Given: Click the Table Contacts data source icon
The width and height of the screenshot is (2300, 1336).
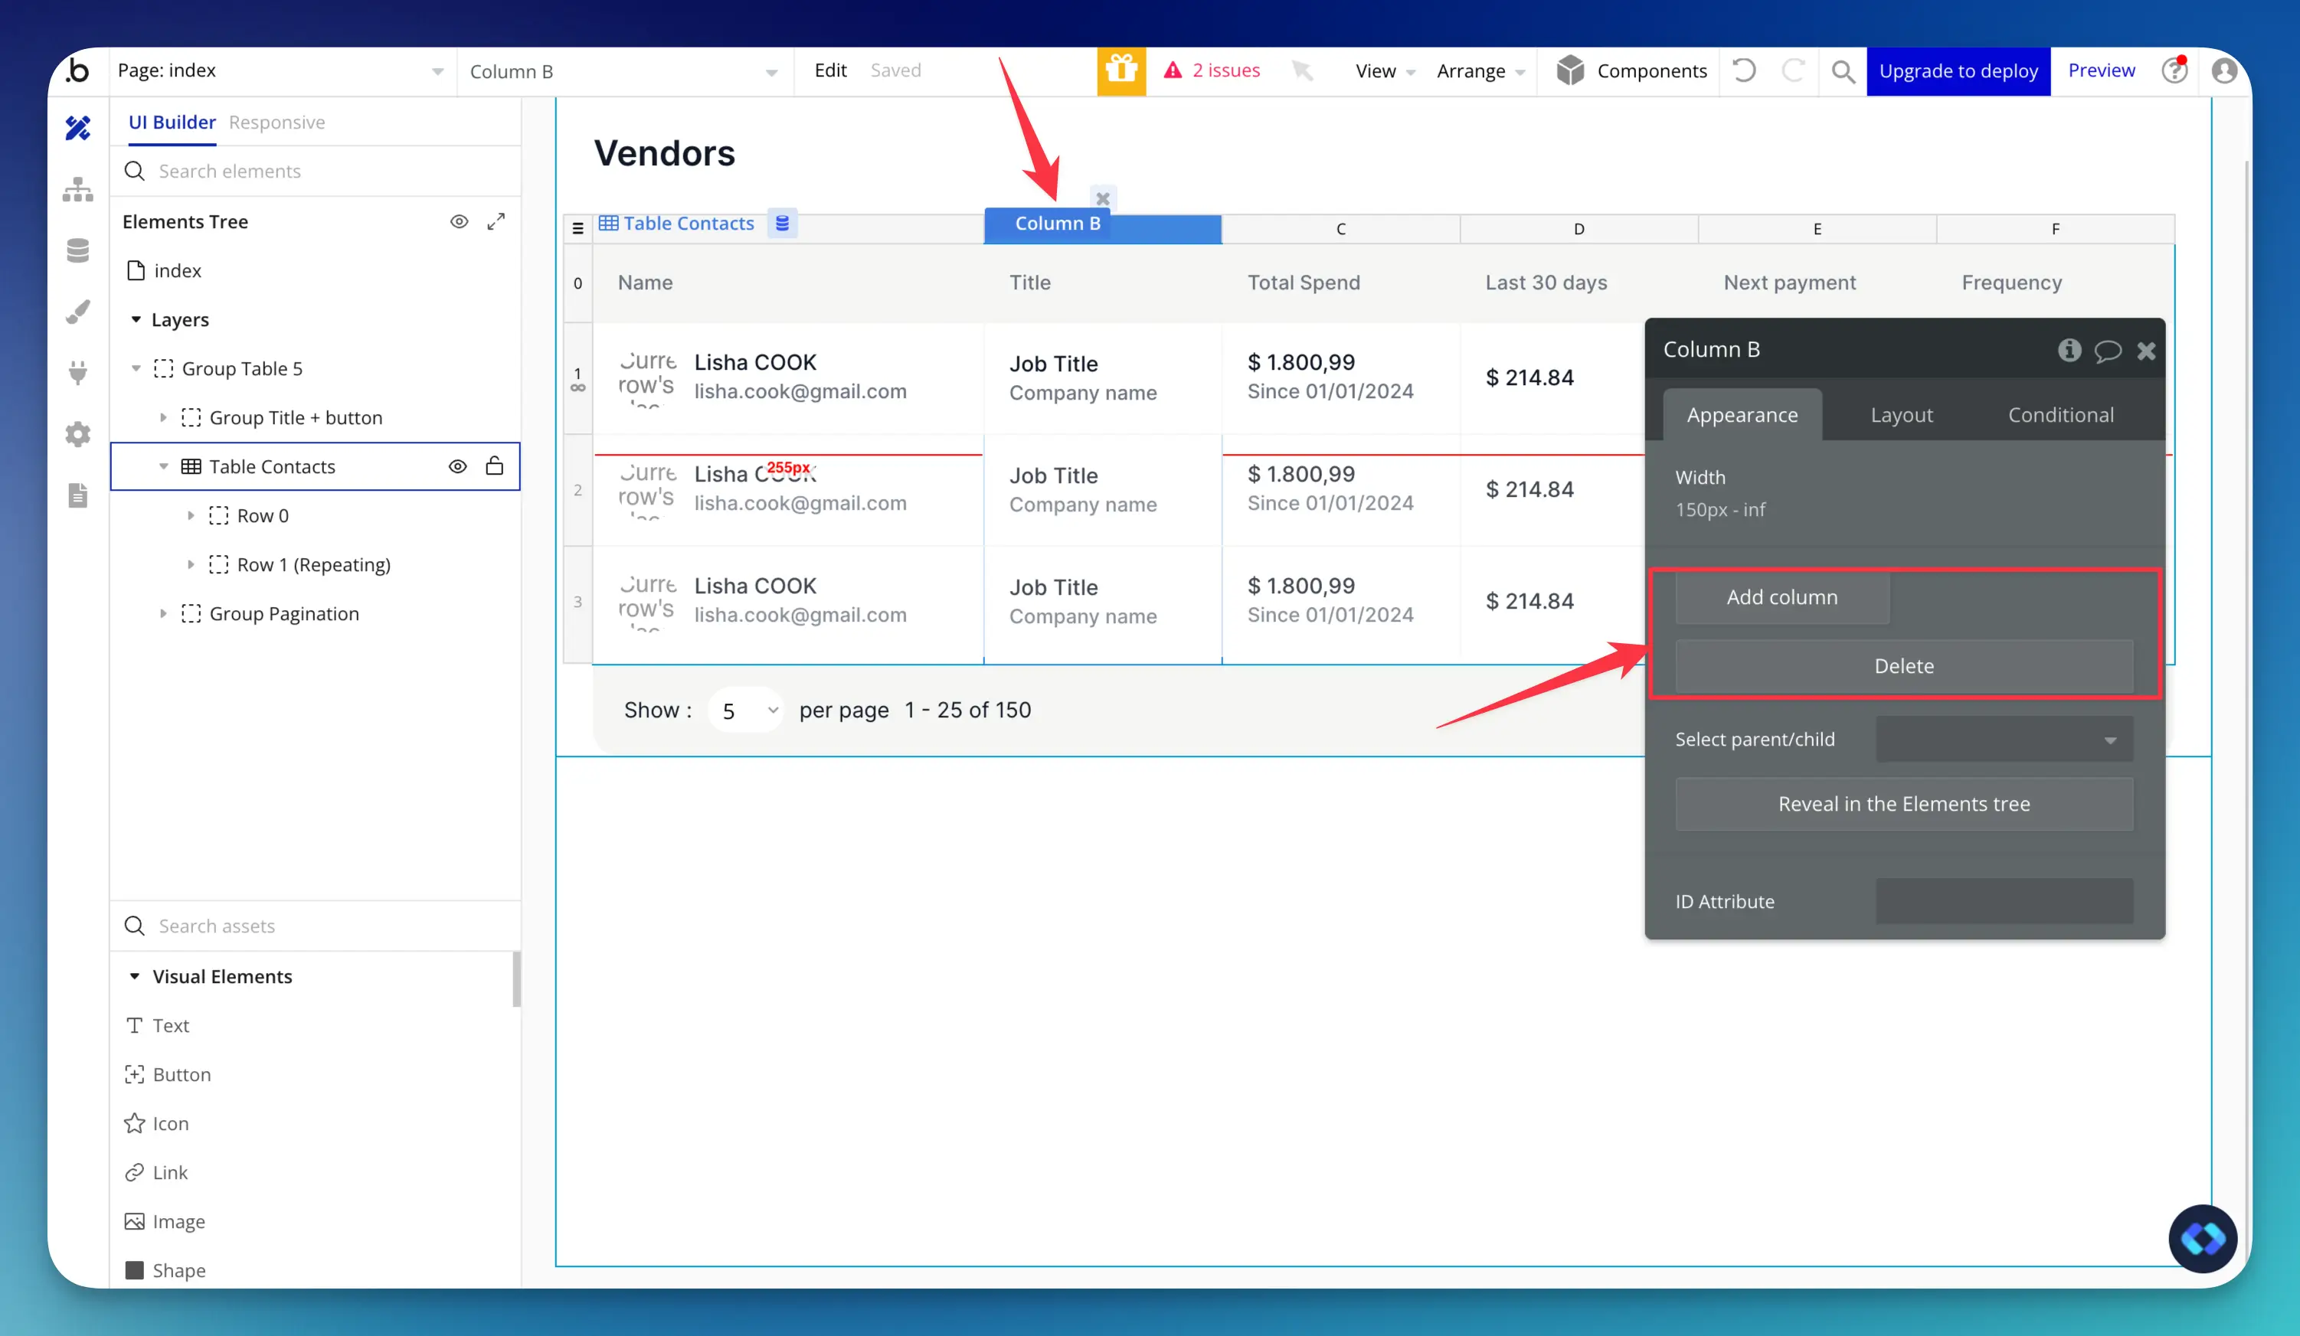Looking at the screenshot, I should (x=782, y=224).
